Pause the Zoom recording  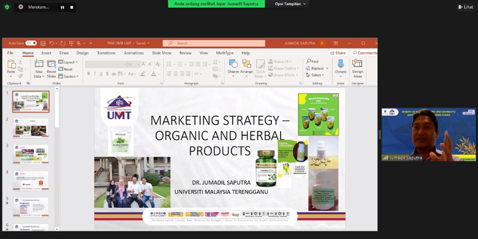[62, 7]
